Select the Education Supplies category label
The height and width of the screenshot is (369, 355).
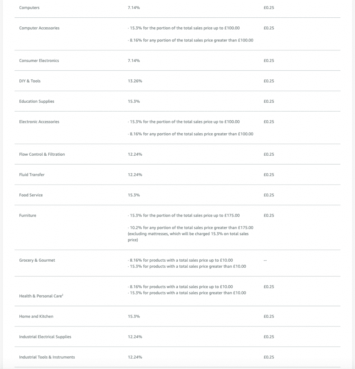37,101
